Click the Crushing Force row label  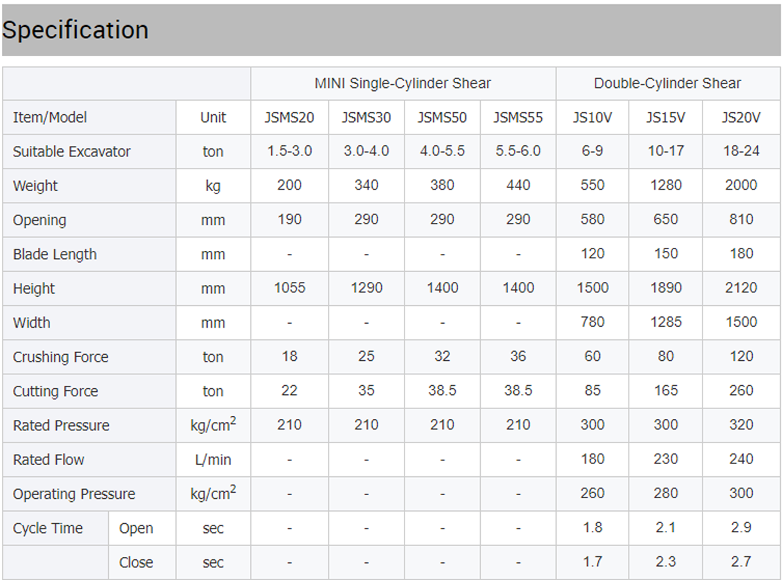[60, 357]
